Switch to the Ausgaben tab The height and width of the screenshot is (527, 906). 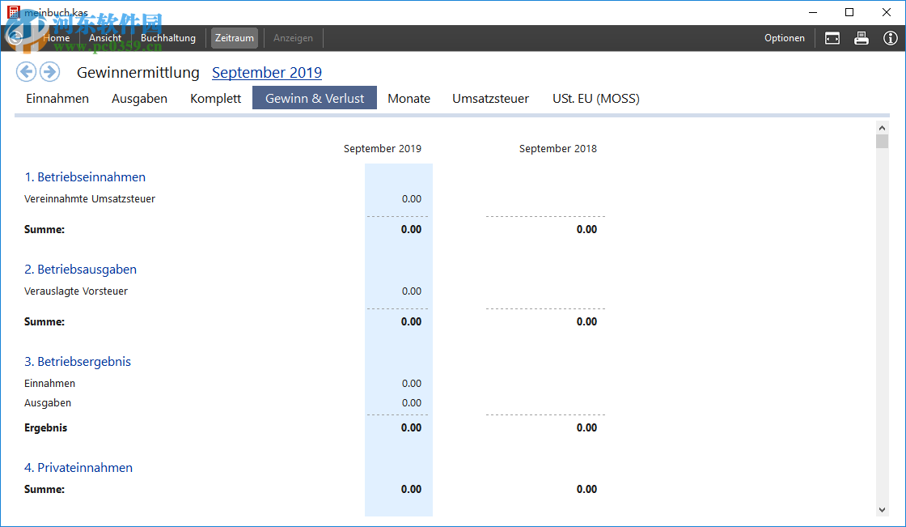[x=139, y=98]
